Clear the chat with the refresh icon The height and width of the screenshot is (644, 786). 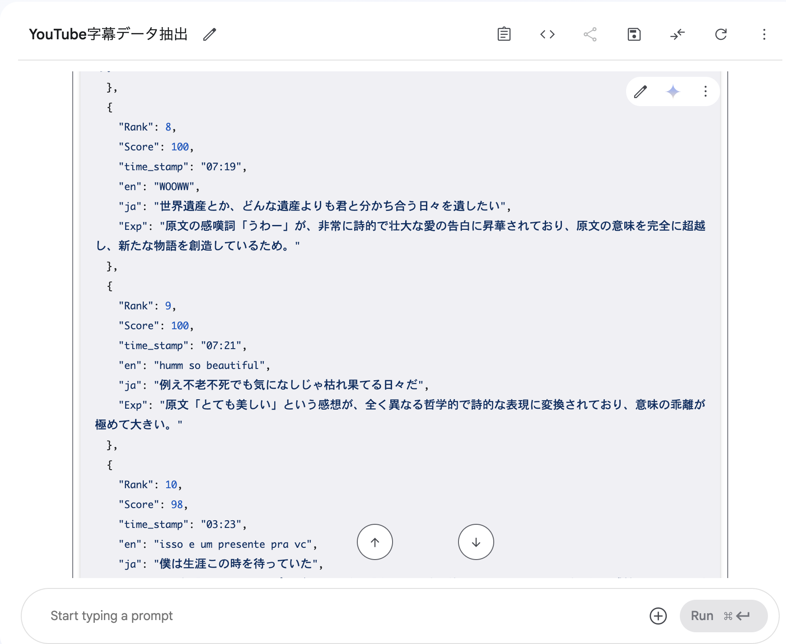(x=721, y=34)
